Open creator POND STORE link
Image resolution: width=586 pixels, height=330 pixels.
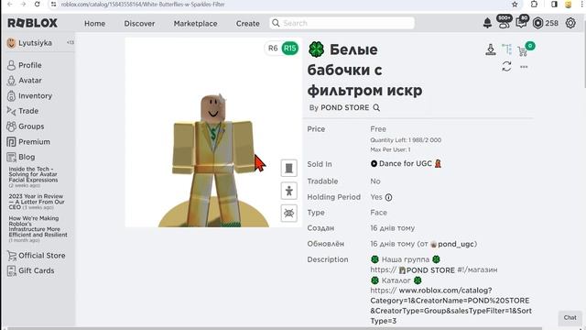pyautogui.click(x=344, y=108)
